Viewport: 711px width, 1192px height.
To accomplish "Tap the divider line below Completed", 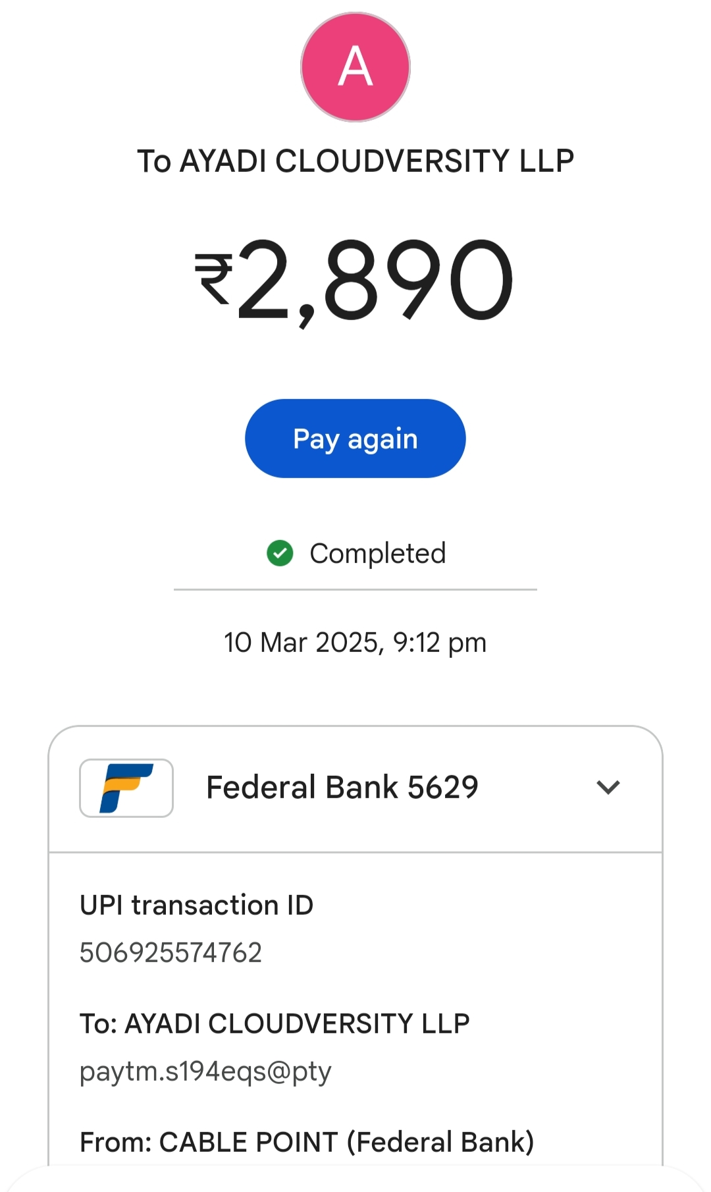I will pyautogui.click(x=355, y=589).
